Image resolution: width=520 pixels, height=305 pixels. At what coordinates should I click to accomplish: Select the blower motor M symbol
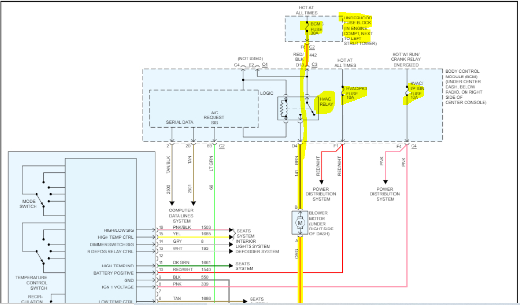point(301,222)
